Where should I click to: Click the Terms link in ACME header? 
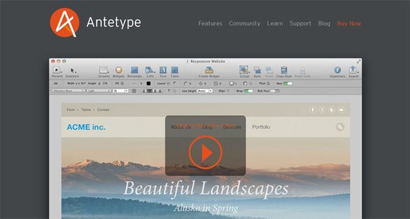(86, 110)
